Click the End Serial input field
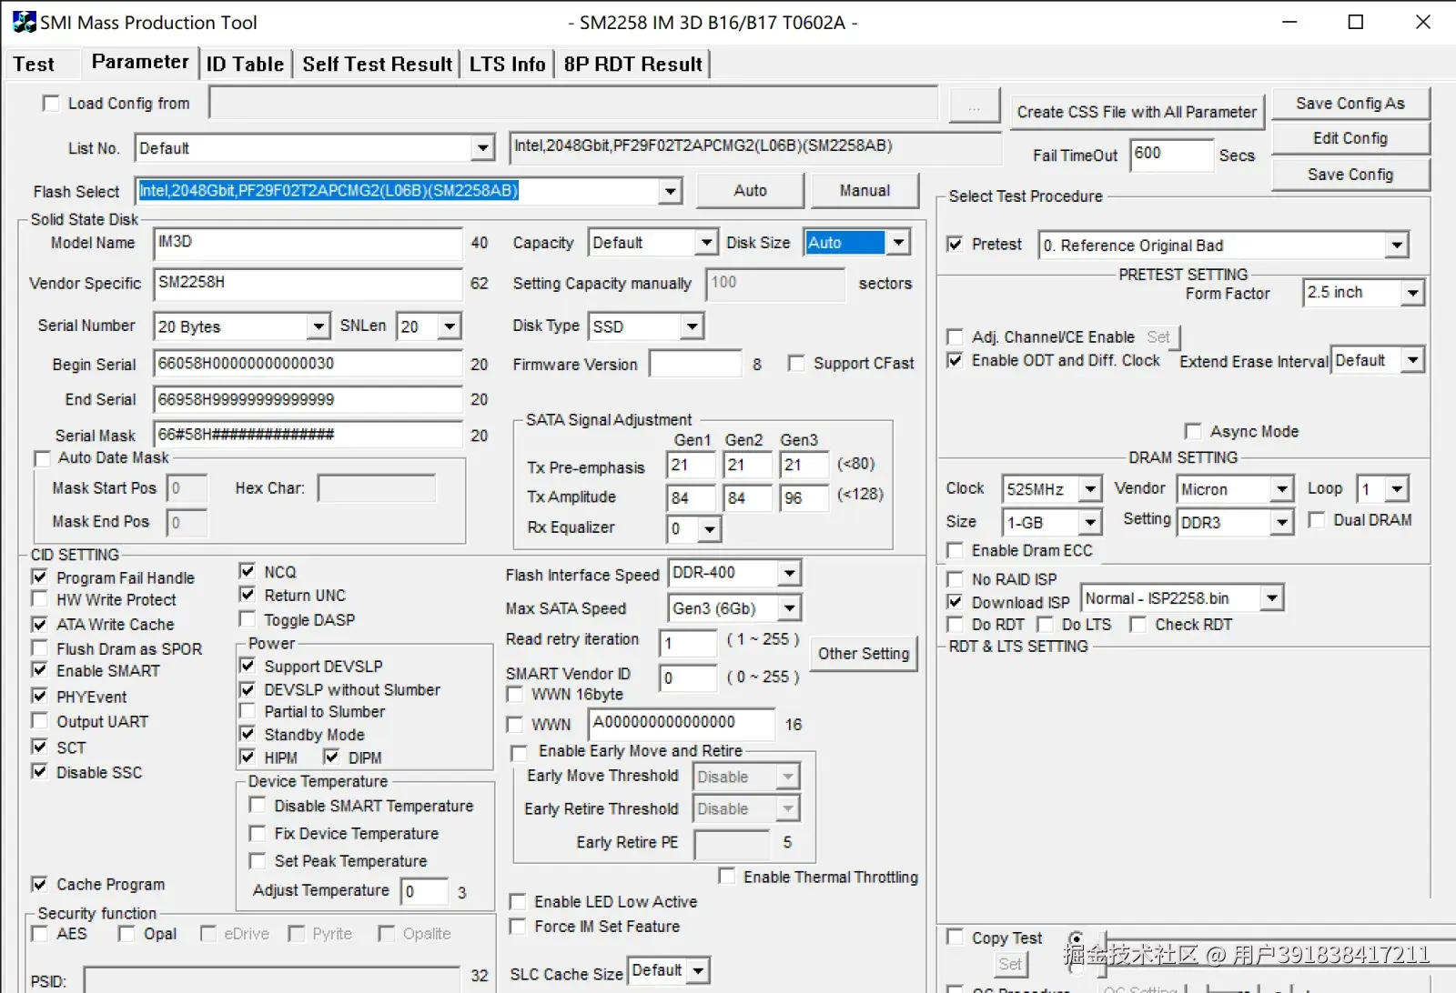 coord(308,400)
